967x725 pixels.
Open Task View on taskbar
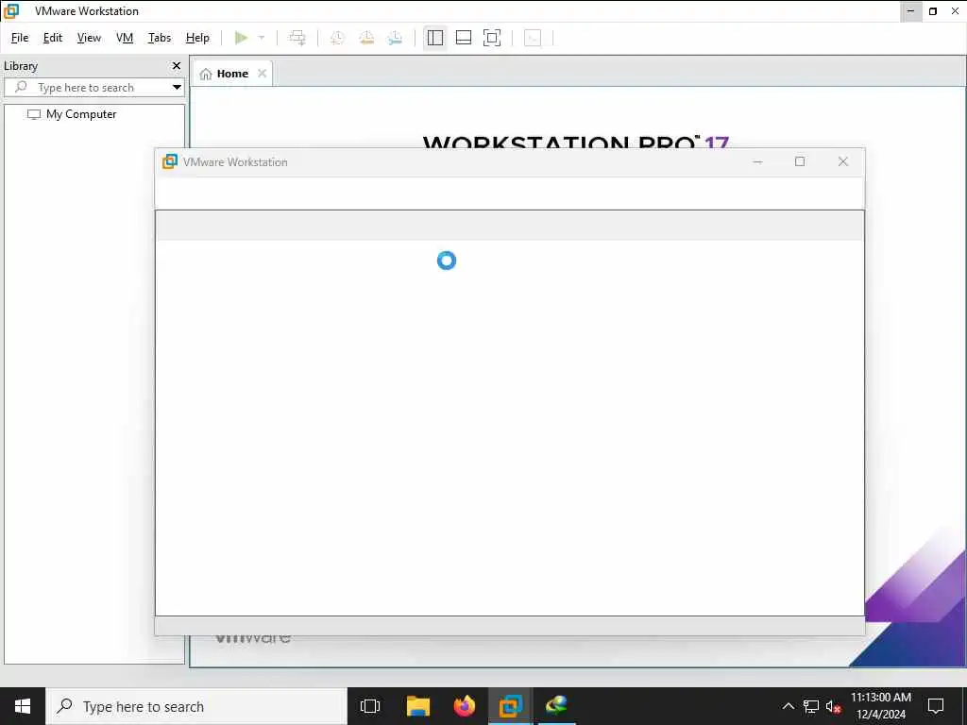(x=370, y=706)
